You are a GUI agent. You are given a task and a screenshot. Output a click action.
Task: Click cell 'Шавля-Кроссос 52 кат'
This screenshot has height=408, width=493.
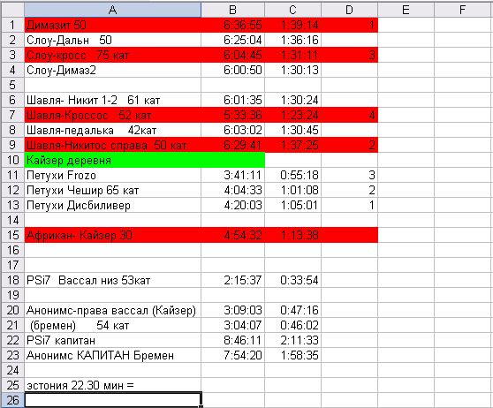pos(112,115)
